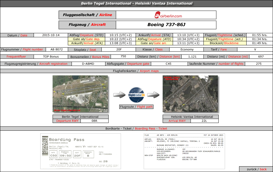Click the Gate ab / Gate dep. label
The image size is (273, 172).
tap(86, 39)
